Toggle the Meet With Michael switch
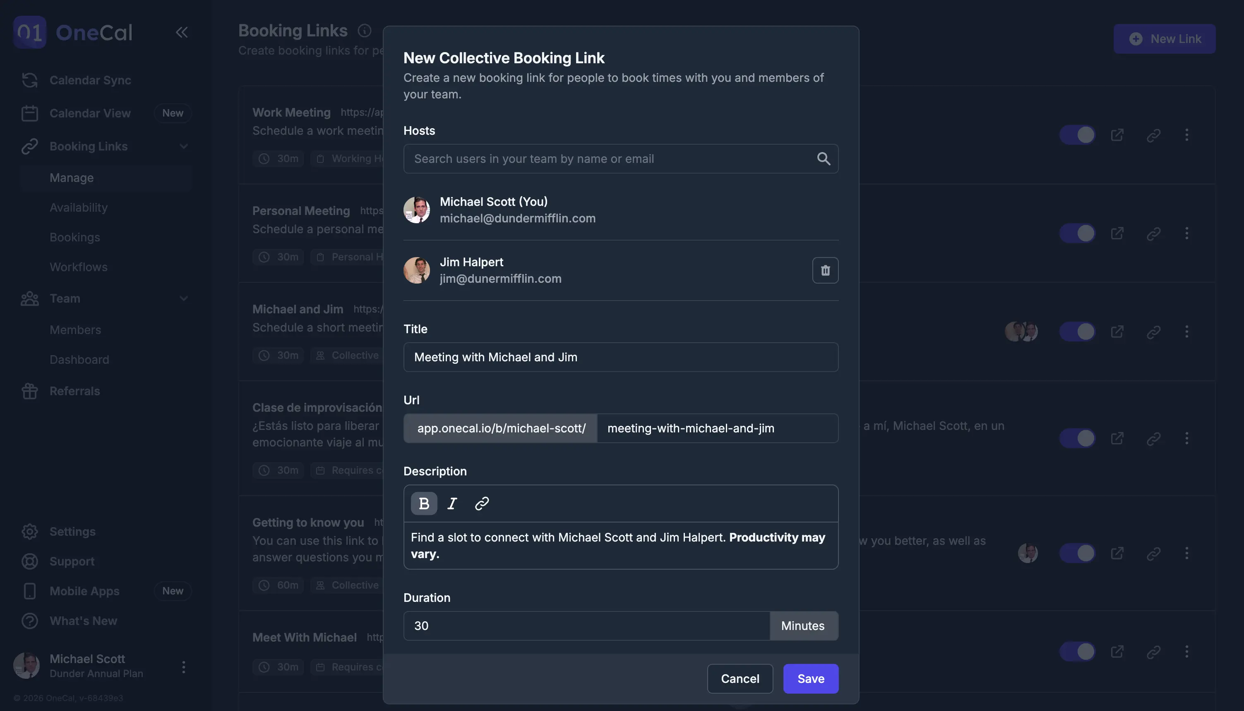This screenshot has width=1244, height=711. [x=1077, y=651]
